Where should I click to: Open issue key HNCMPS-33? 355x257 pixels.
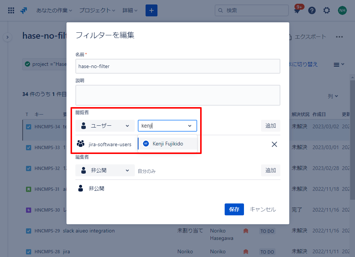coord(47,148)
